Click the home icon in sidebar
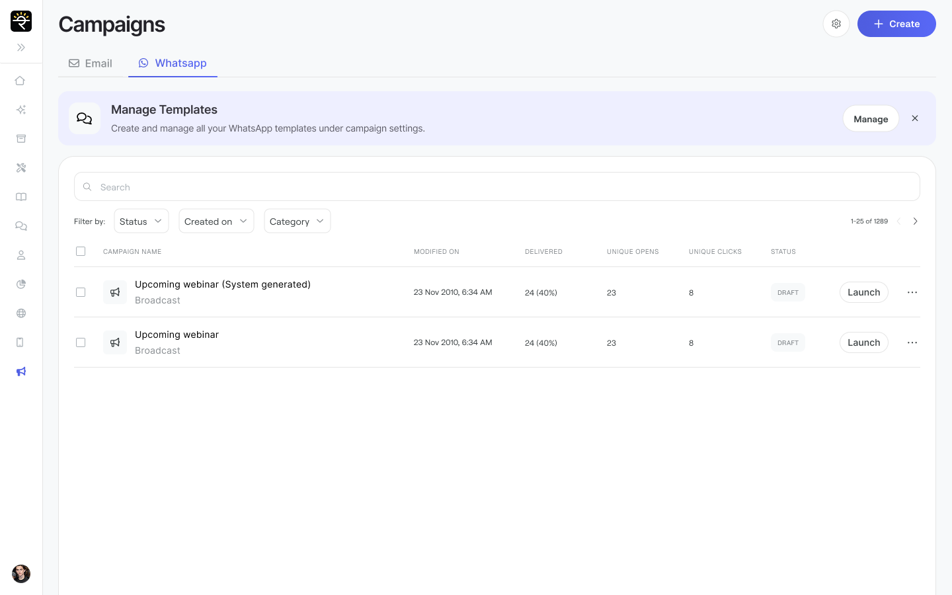952x595 pixels. tap(20, 81)
